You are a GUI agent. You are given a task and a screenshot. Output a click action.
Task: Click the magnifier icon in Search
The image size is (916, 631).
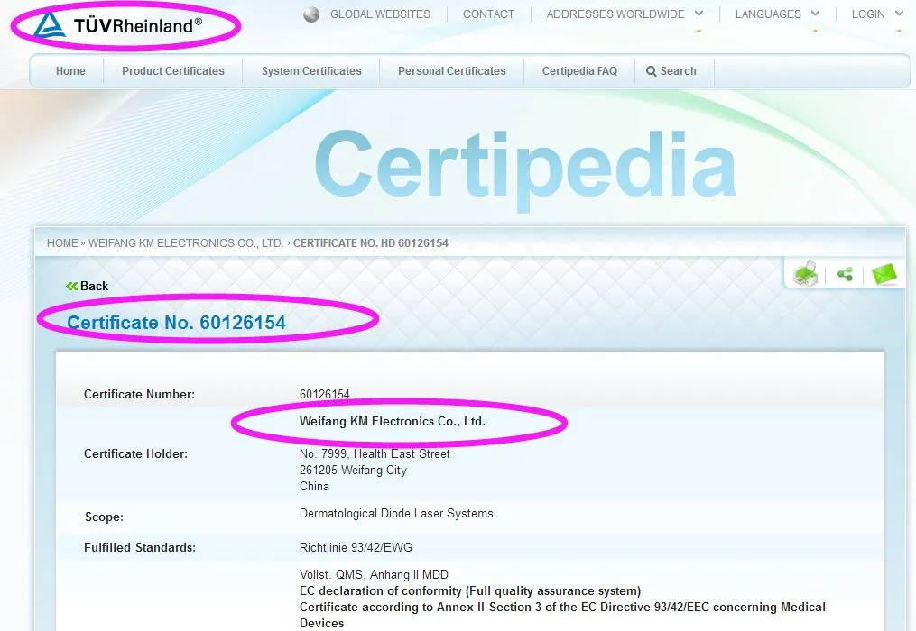pyautogui.click(x=652, y=71)
